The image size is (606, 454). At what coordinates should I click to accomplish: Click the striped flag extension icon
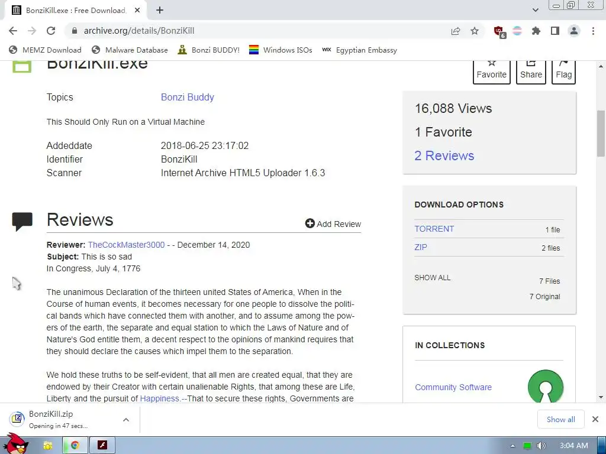click(517, 31)
